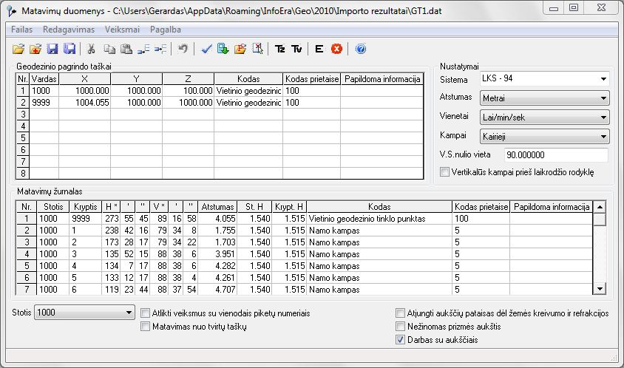Click the journal scrollbar down arrow

point(600,288)
